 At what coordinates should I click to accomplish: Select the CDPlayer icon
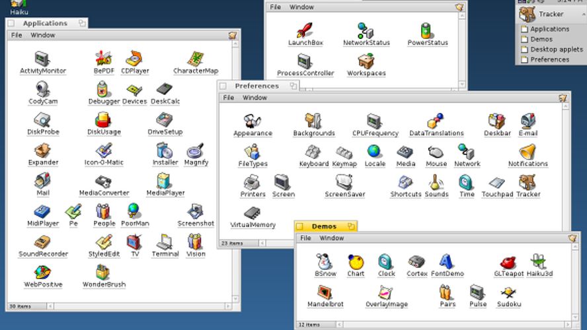(134, 59)
